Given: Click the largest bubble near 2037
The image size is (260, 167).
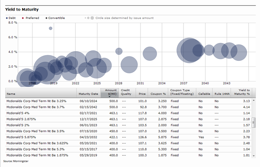Looking at the screenshot, I should pos(189,50).
